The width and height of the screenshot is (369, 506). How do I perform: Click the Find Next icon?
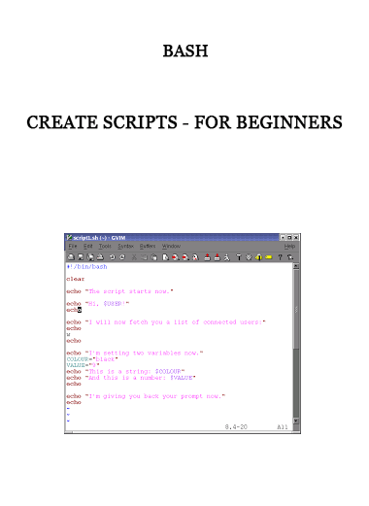point(176,257)
